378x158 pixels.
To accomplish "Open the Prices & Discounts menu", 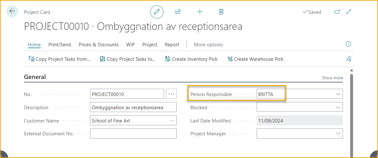I will [x=98, y=45].
